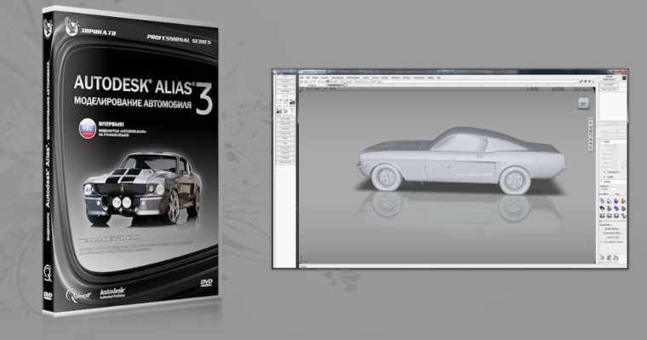Expand the Paint Studio palette tab

[x=285, y=162]
